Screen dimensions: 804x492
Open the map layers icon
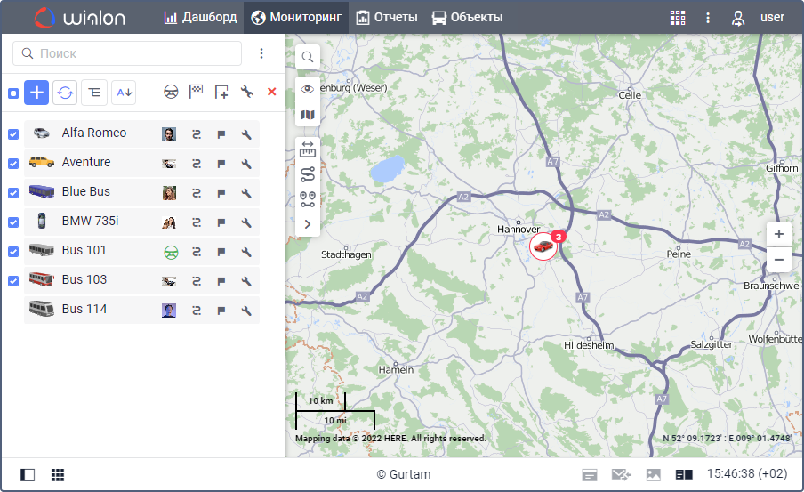[308, 115]
